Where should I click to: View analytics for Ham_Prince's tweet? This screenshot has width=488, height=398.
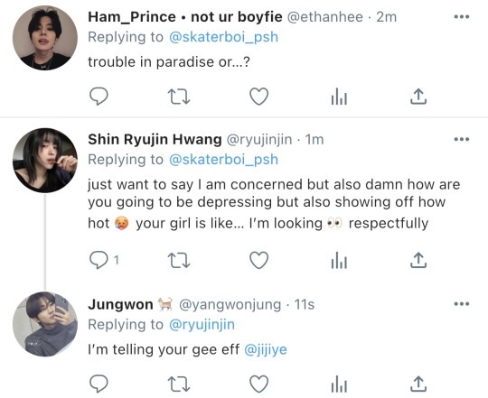click(x=339, y=97)
